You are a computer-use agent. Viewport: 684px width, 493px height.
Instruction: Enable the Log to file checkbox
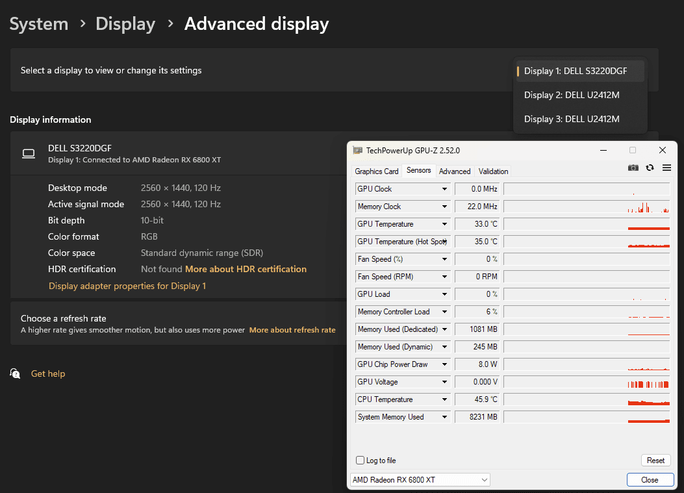click(x=361, y=461)
